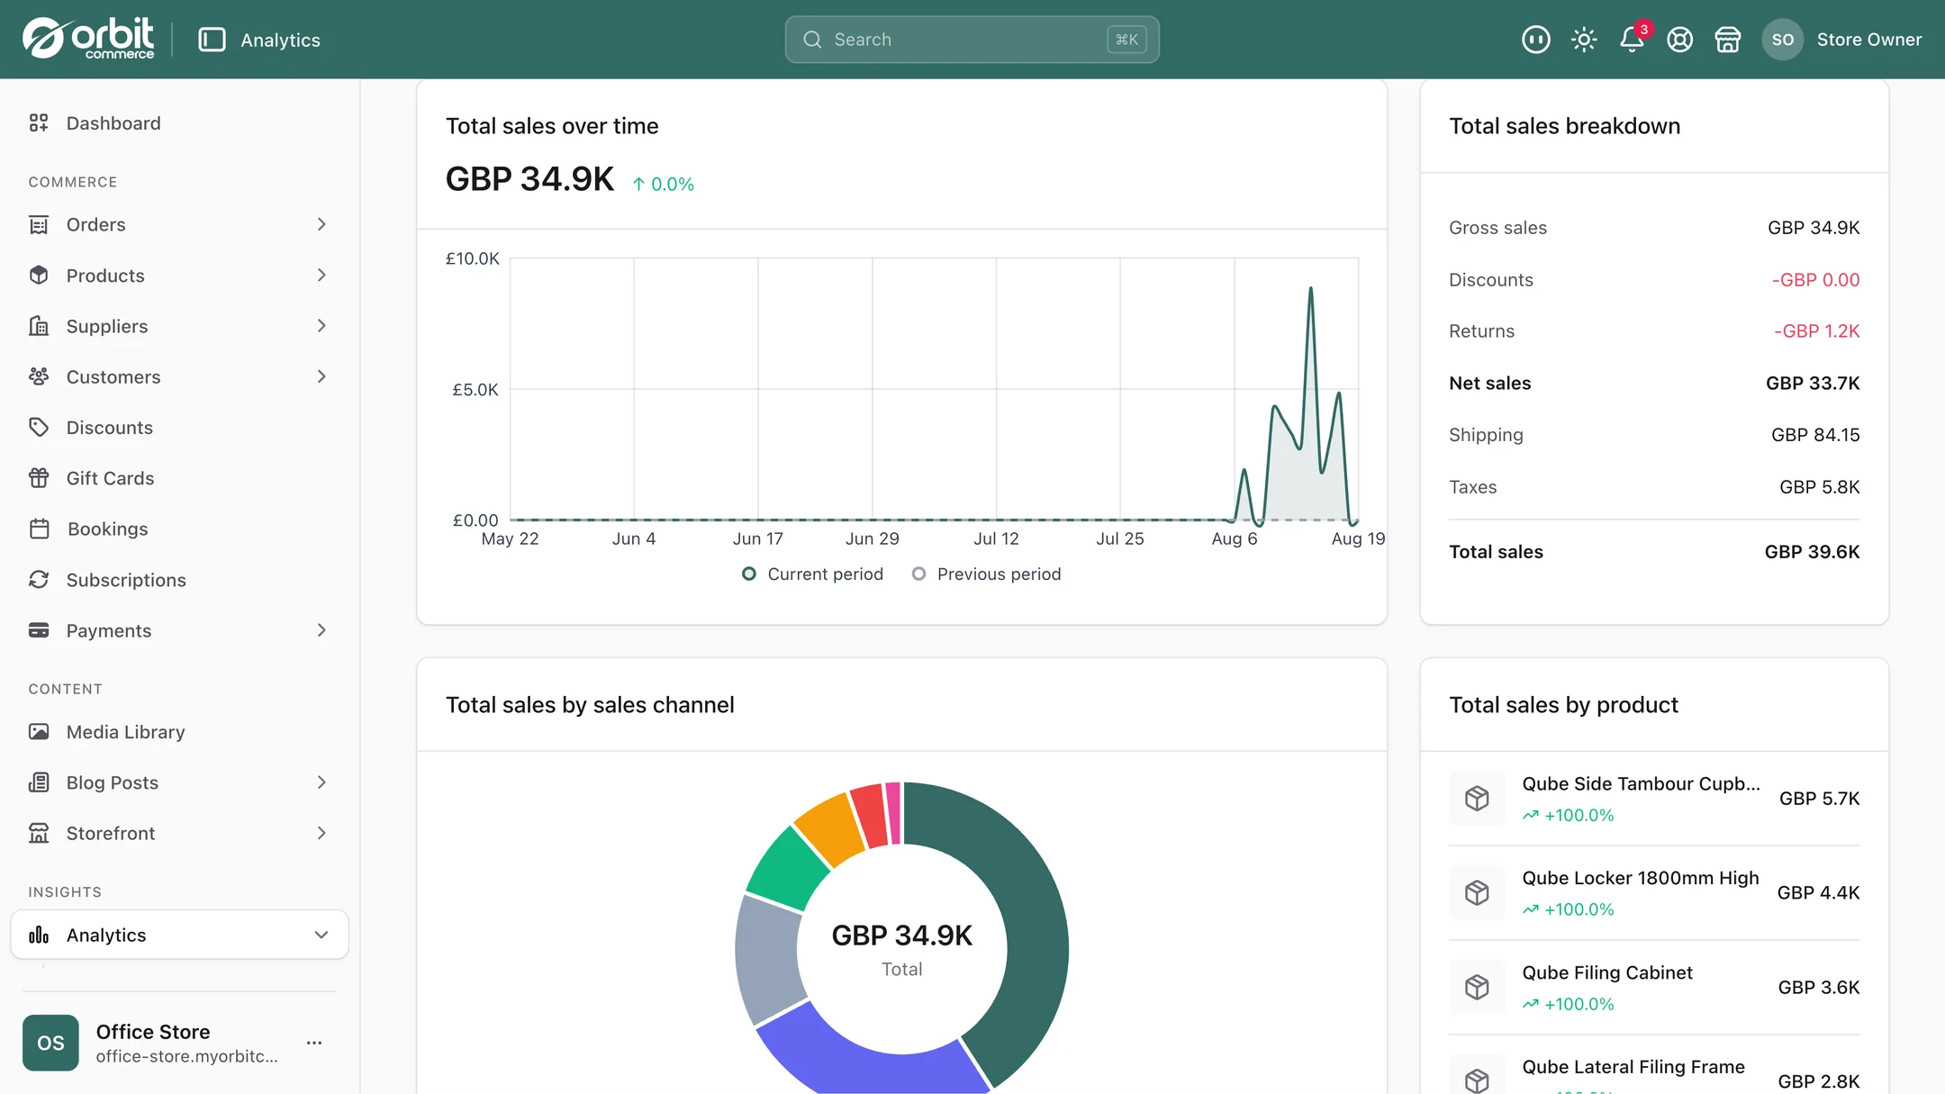
Task: Click the sales peak on the line chart
Action: coord(1310,290)
